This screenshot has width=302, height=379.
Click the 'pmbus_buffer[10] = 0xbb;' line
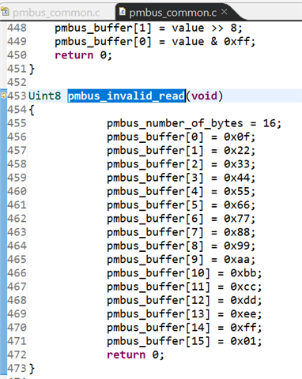[x=184, y=273]
